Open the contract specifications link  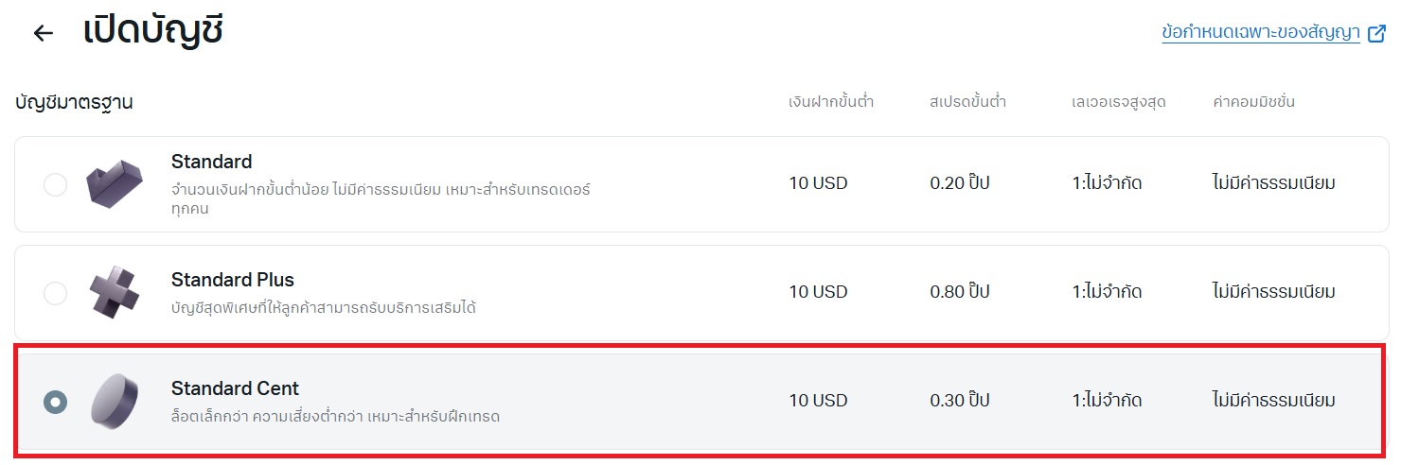pyautogui.click(x=1260, y=33)
